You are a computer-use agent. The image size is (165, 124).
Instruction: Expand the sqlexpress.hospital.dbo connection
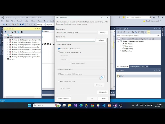[x=7, y=45]
